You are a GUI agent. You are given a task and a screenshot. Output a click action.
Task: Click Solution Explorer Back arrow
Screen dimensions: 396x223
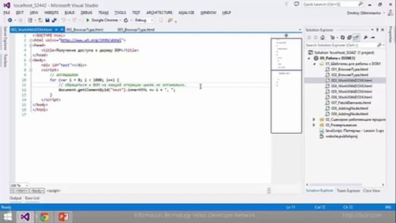(309, 37)
